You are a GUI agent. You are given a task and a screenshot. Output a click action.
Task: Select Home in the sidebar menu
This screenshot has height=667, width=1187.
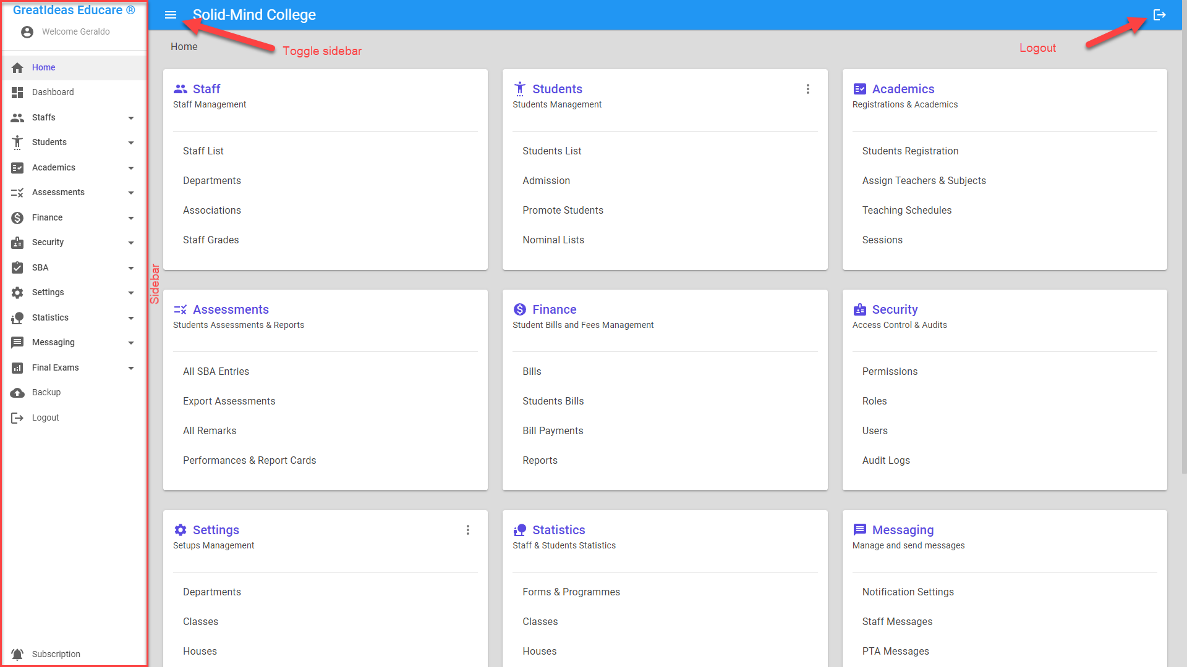43,67
